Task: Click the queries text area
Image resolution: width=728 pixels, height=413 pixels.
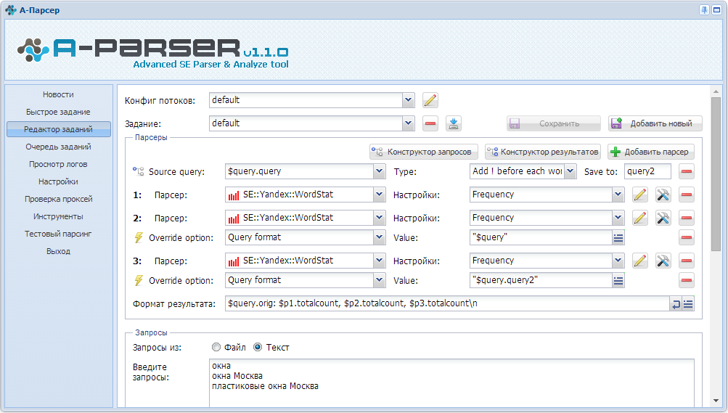Action: pos(451,383)
